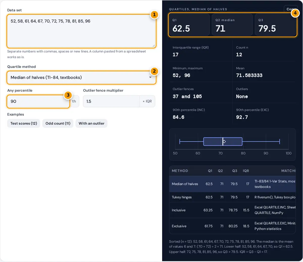The height and width of the screenshot is (262, 303).
Task: Click the 'th' percentile suffix label
Action: (x=74, y=101)
